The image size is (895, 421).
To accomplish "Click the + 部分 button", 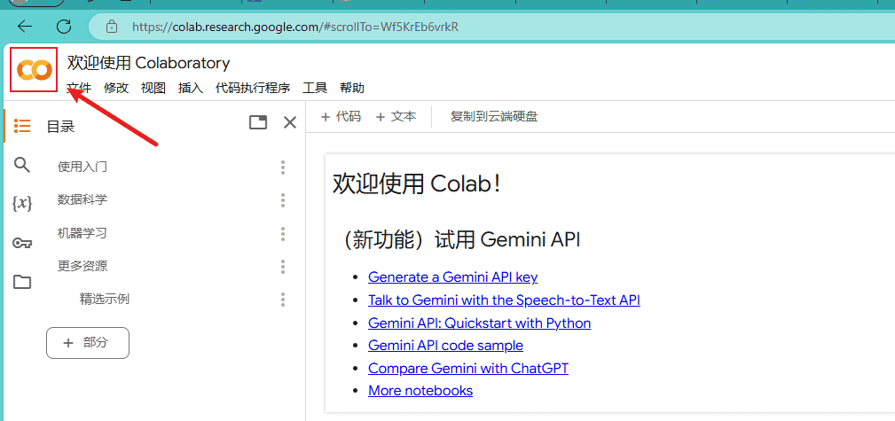I will [x=87, y=343].
